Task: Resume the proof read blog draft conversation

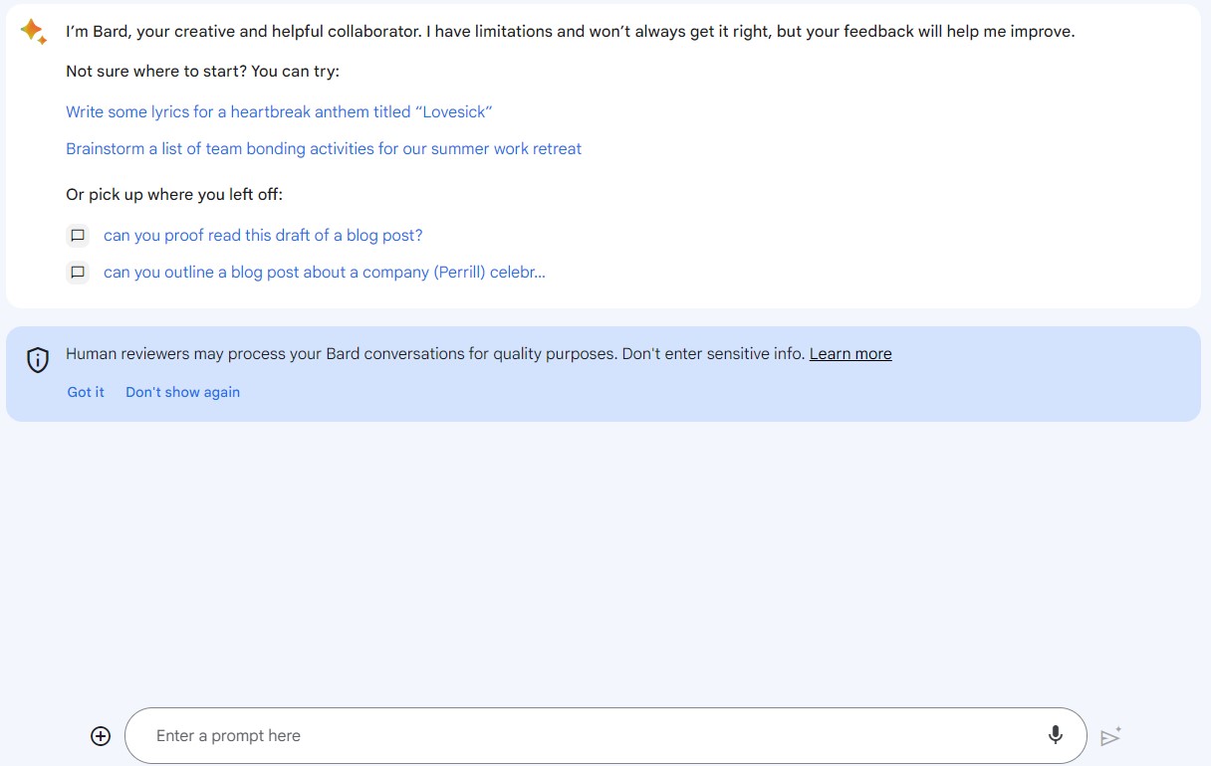Action: [x=263, y=236]
